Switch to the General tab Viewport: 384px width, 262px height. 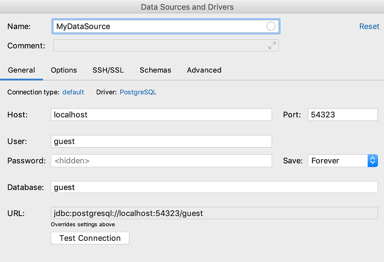click(22, 70)
